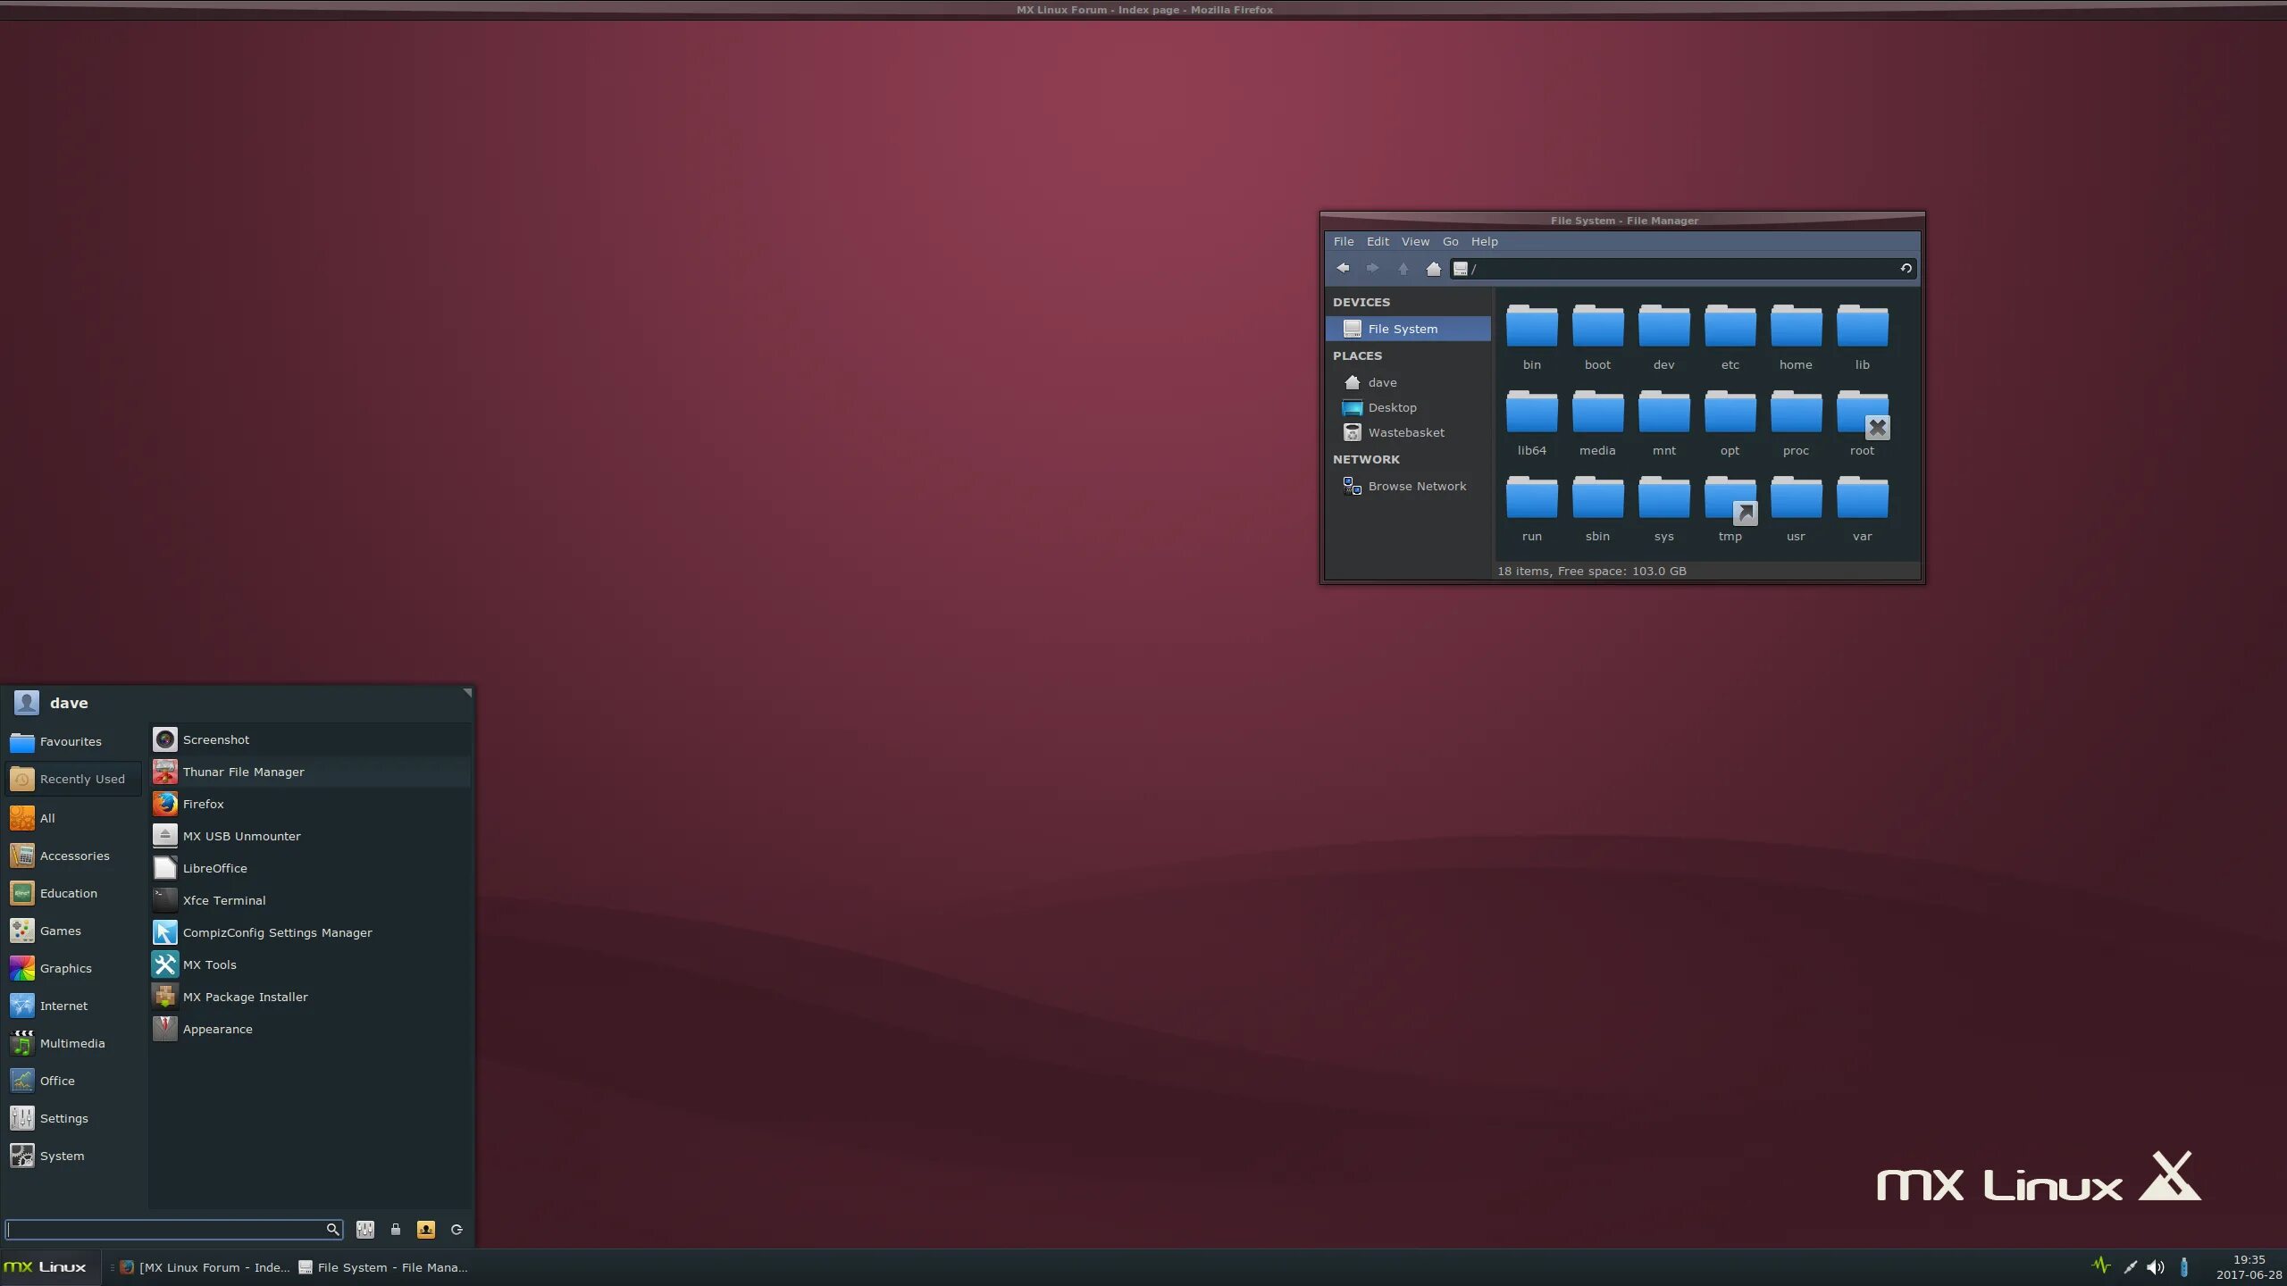Open the MX Tools application entry
2287x1286 pixels.
point(210,964)
